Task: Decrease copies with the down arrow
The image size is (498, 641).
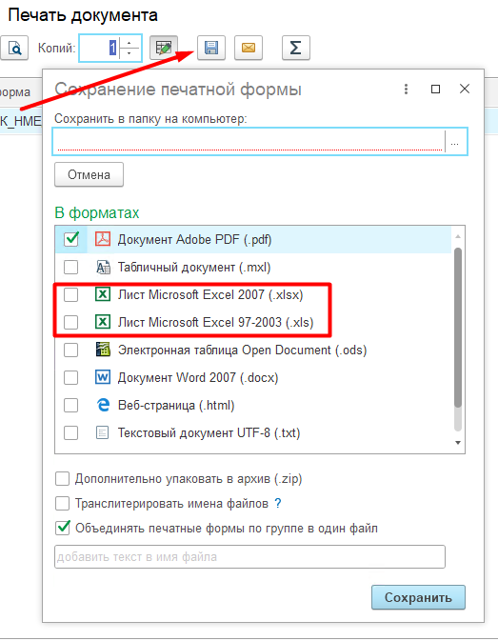Action: click(129, 53)
